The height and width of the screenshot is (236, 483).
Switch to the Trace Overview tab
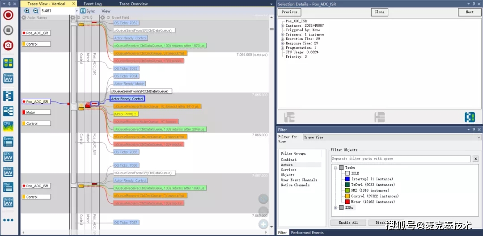tap(133, 4)
